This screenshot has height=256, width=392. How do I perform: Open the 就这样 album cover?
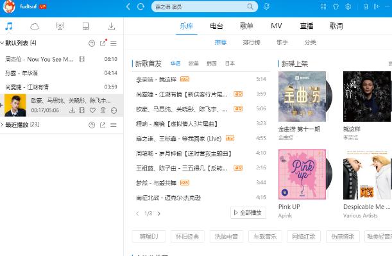(x=367, y=96)
